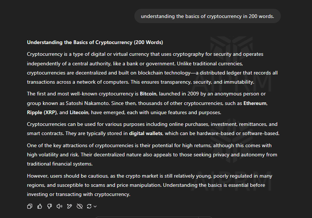Toggle the crossed-out eye visibility icon
The image size is (312, 218).
click(x=80, y=206)
